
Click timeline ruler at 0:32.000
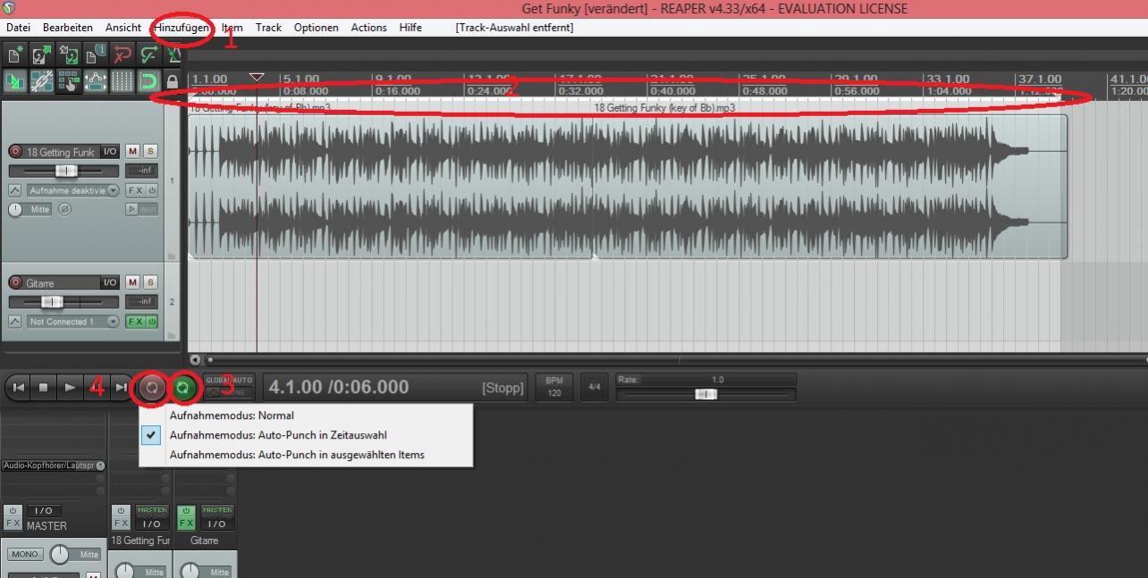(580, 90)
